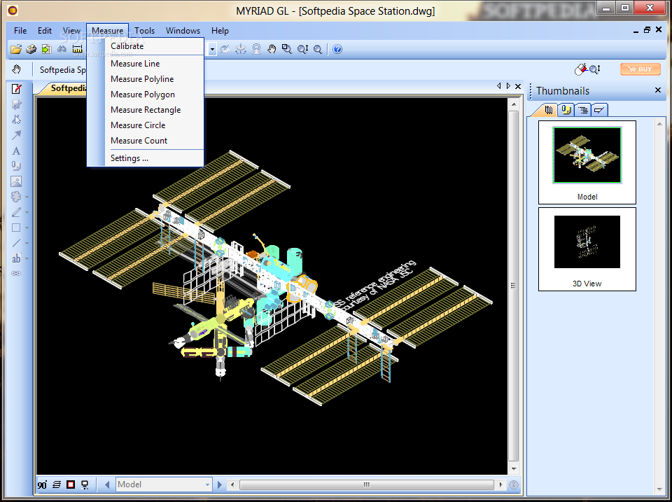This screenshot has height=502, width=672.
Task: Select the Model thumbnail
Action: pyautogui.click(x=587, y=162)
